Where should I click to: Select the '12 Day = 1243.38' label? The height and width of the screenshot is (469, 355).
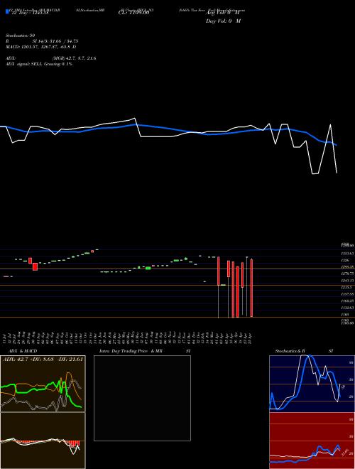pos(30,13)
